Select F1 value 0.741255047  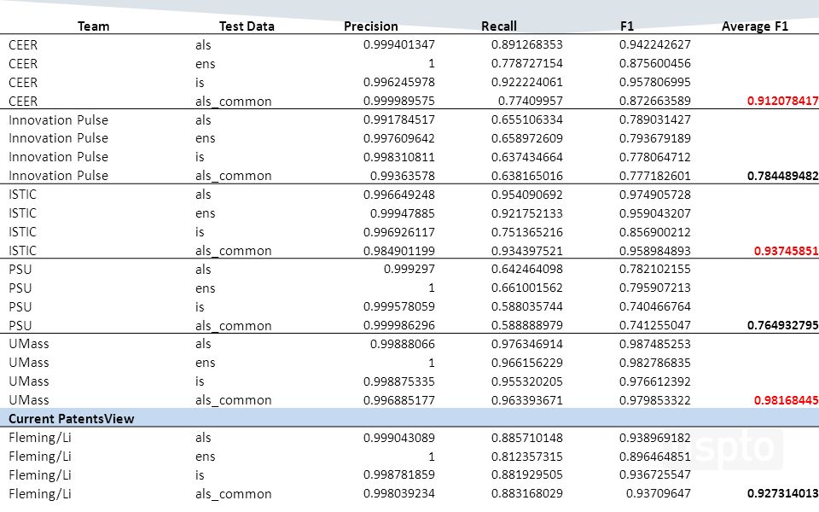(x=655, y=325)
